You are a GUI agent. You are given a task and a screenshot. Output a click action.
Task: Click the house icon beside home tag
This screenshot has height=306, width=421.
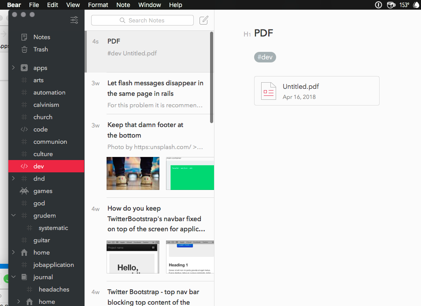tap(24, 252)
